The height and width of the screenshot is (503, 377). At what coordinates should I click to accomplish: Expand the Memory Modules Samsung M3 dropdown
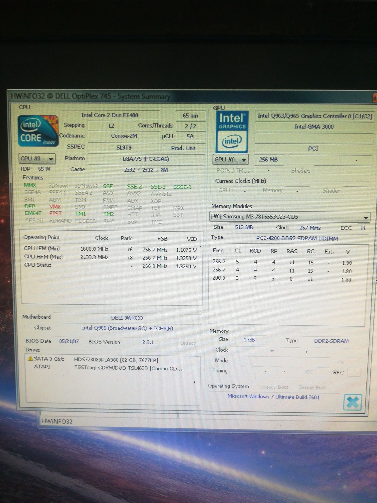point(290,217)
